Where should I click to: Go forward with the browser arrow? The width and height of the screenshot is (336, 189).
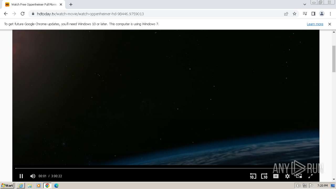pos(14,14)
